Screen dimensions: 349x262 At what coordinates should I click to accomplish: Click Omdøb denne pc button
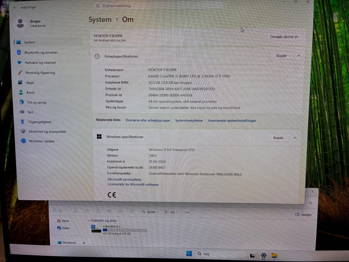[284, 37]
